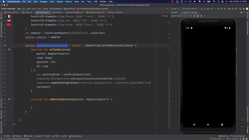Click the override gutter icon beside onItemSelected

tap(9, 49)
